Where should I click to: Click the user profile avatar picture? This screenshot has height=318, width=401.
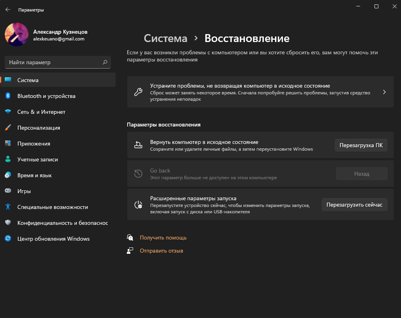17,35
